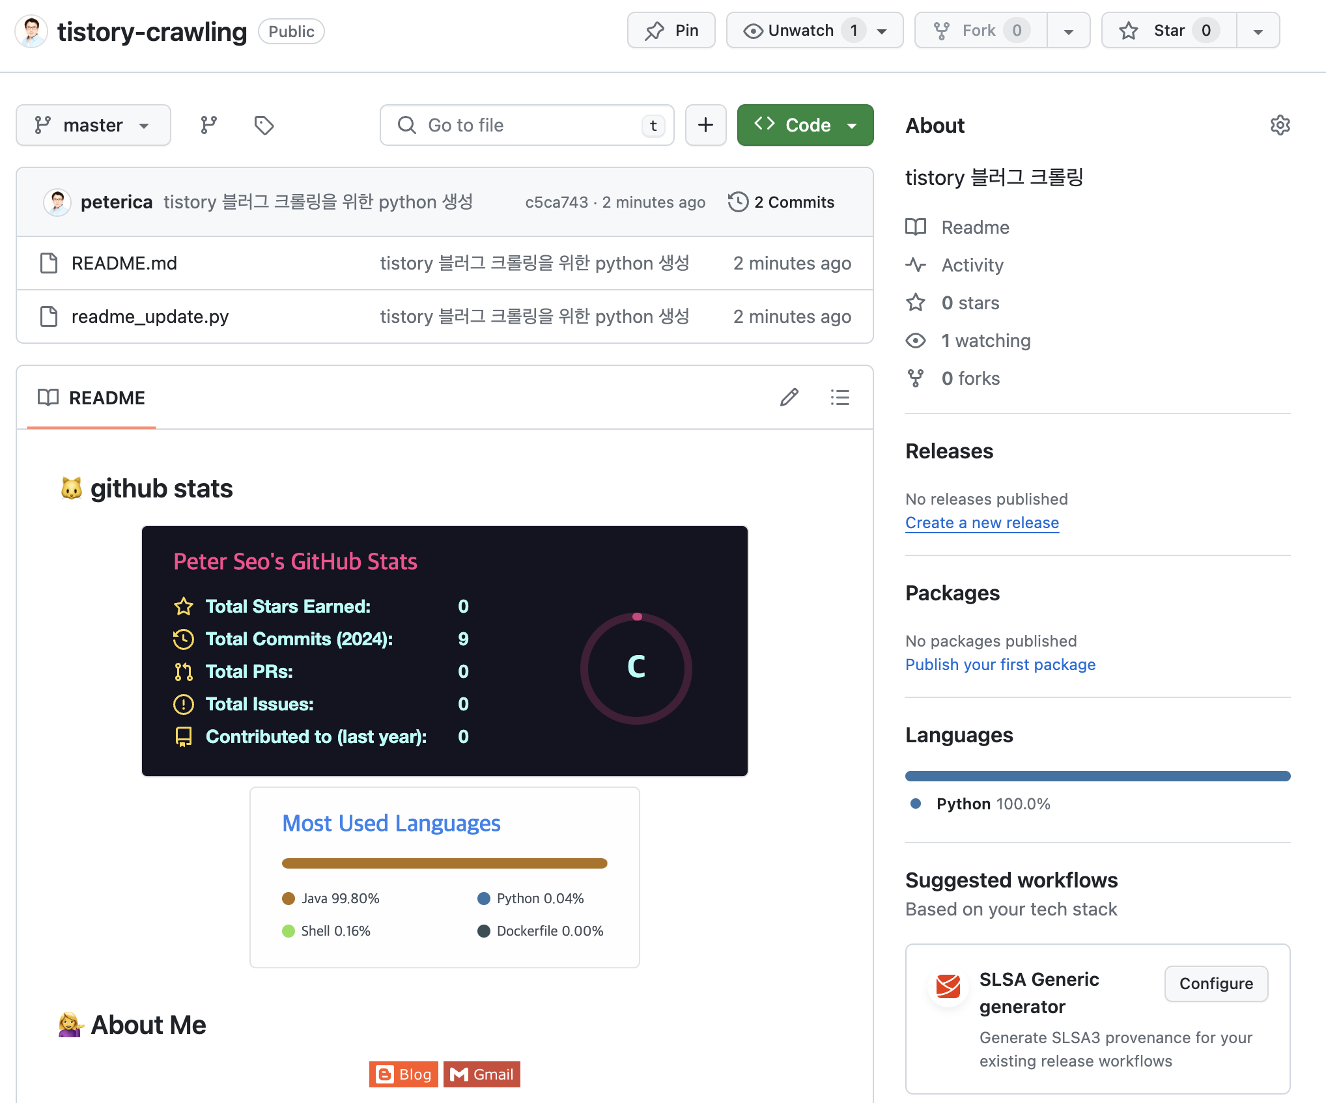Click the peterica avatar beside repo name
Viewport: 1326px width, 1103px height.
pos(31,31)
